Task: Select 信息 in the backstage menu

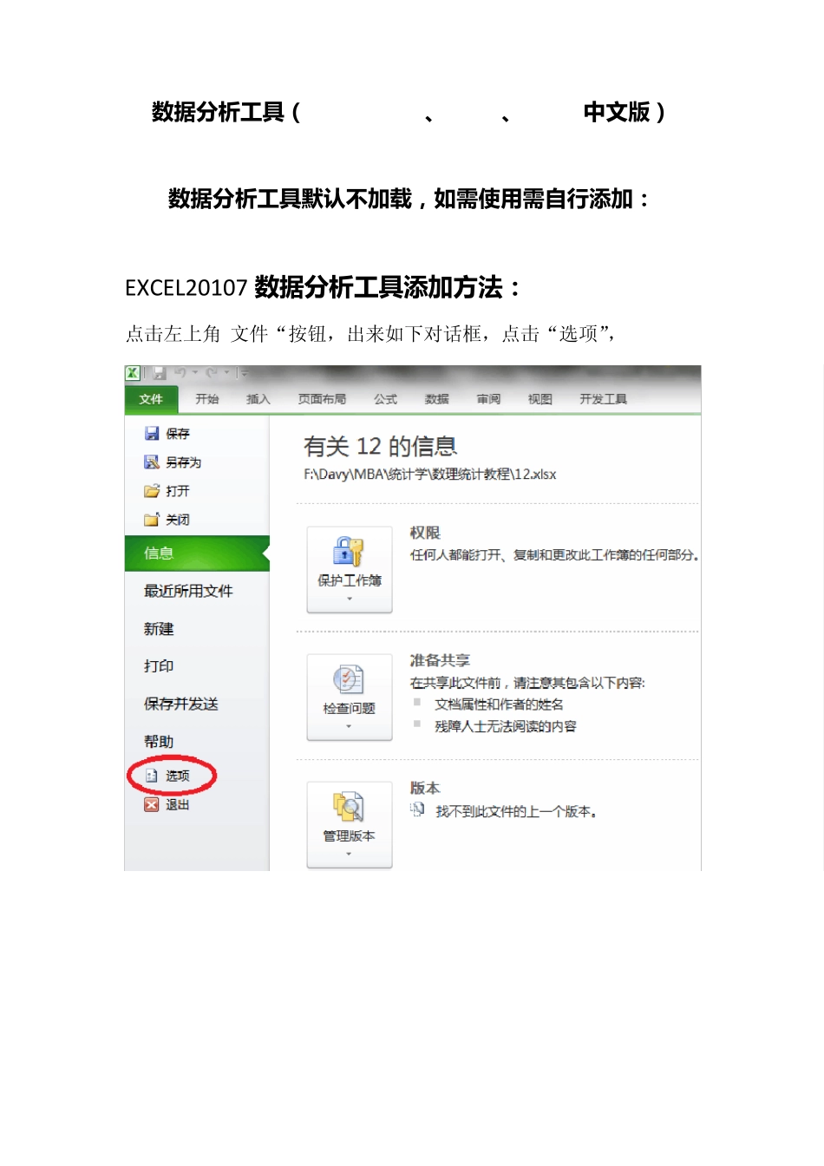Action: (x=197, y=554)
